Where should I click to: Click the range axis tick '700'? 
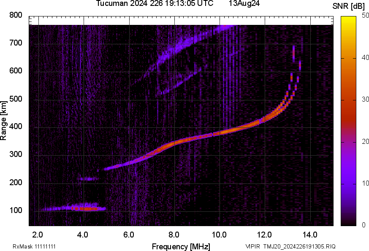pos(16,43)
